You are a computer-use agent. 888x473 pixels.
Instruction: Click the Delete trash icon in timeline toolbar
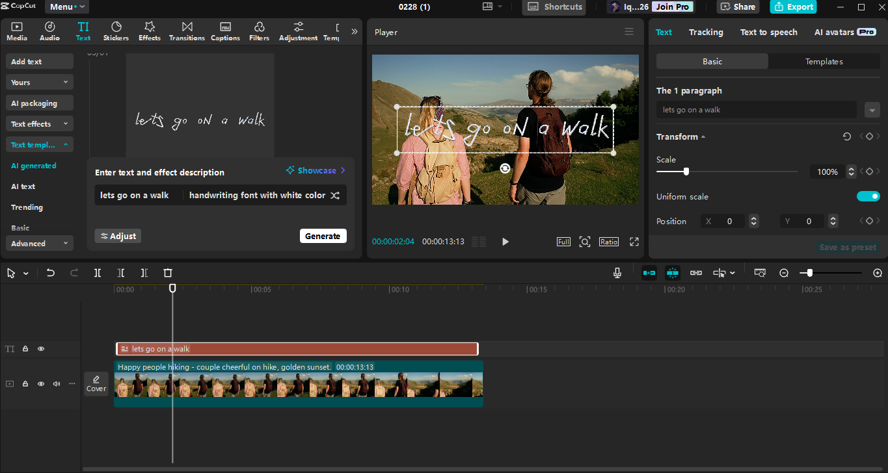pos(168,273)
